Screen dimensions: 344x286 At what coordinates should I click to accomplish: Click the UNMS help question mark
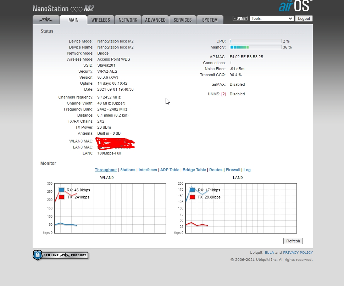click(223, 94)
